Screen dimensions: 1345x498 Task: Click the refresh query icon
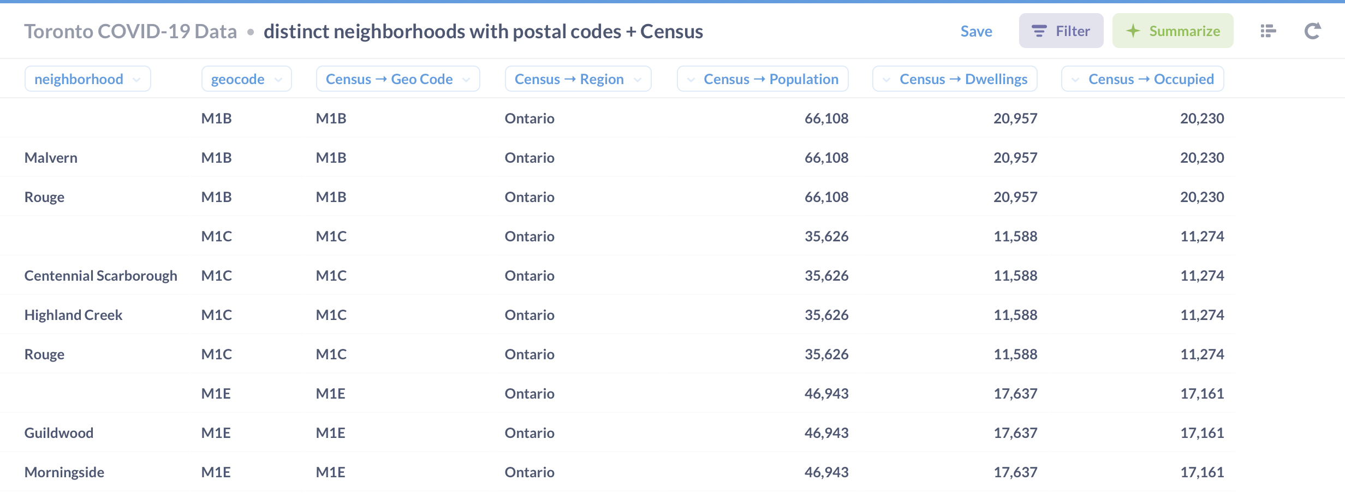point(1312,31)
